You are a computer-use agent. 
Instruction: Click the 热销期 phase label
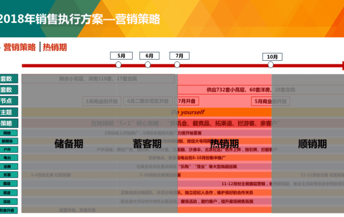click(225, 144)
